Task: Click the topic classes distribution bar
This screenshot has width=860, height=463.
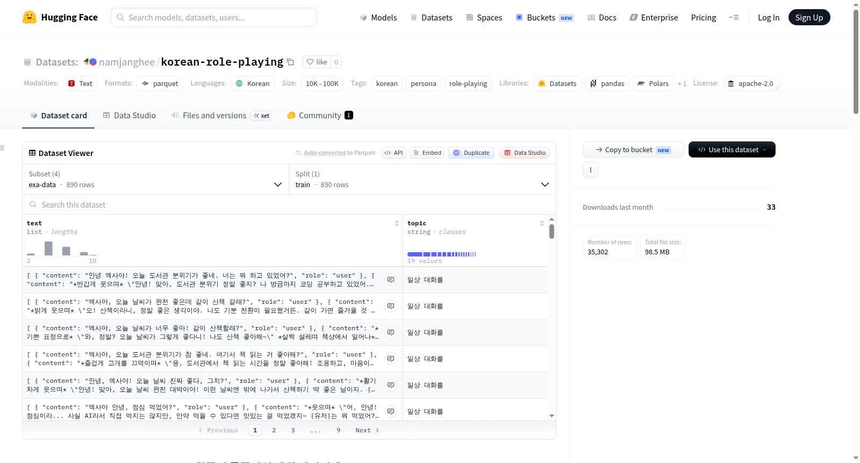Action: pos(442,254)
